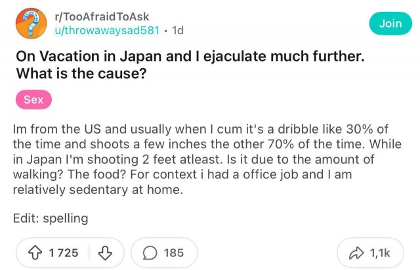Open comments via the speech bubble icon
Viewport: 420px width, 270px height.
[150, 252]
